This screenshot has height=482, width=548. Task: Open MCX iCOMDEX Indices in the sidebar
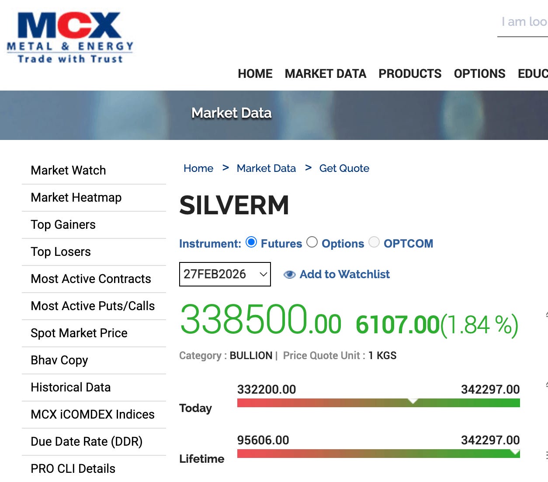point(94,415)
